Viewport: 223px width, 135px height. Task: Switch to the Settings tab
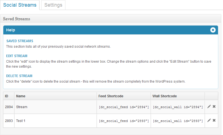point(53,5)
